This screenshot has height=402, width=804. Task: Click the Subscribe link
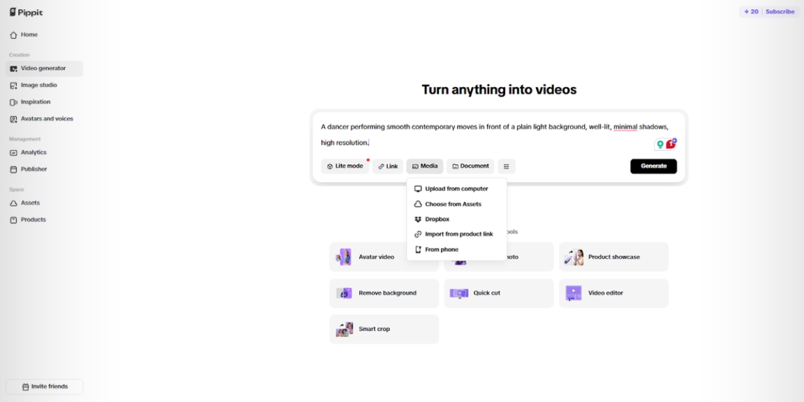click(779, 11)
